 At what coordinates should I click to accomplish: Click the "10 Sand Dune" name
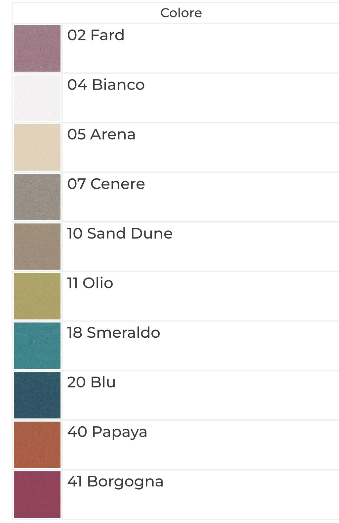[x=120, y=233]
